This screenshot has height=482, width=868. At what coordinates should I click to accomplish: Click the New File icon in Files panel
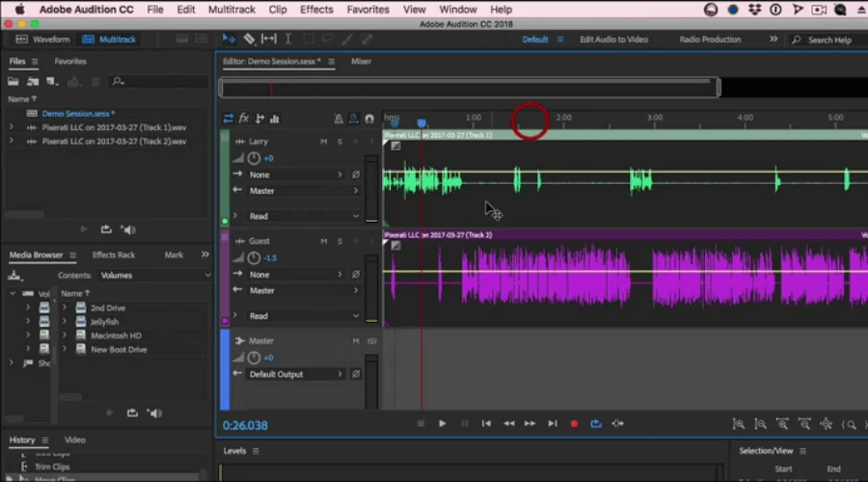click(52, 82)
